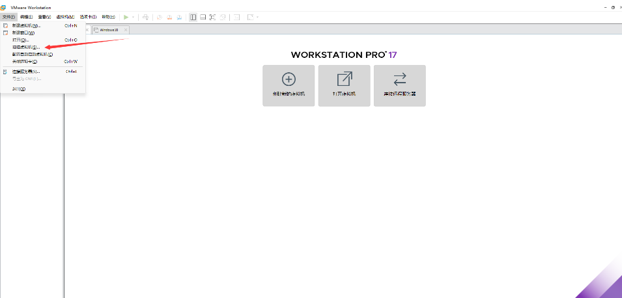Click the console view icon in toolbar
Viewport: 622px width, 298px height.
pyautogui.click(x=236, y=17)
